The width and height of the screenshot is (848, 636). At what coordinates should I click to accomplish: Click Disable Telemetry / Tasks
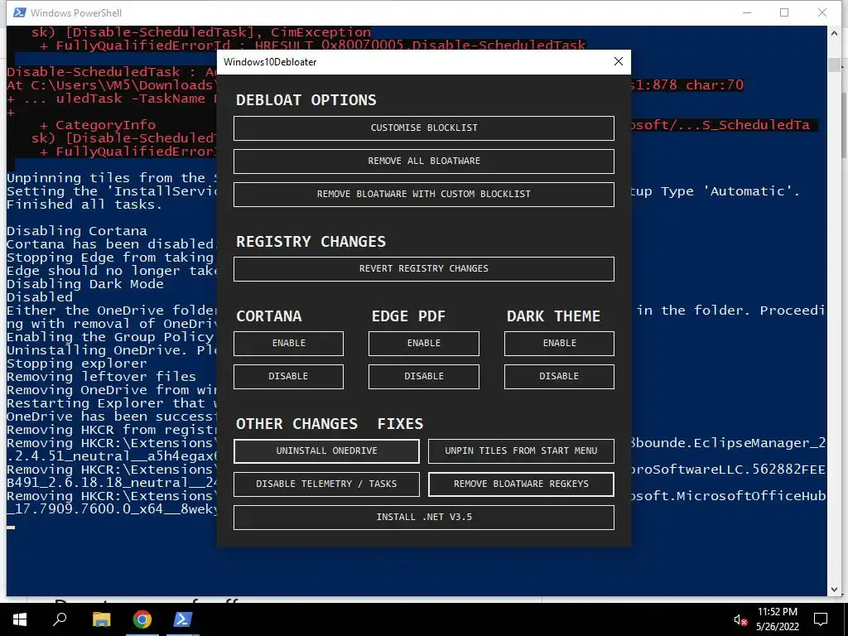[326, 484]
